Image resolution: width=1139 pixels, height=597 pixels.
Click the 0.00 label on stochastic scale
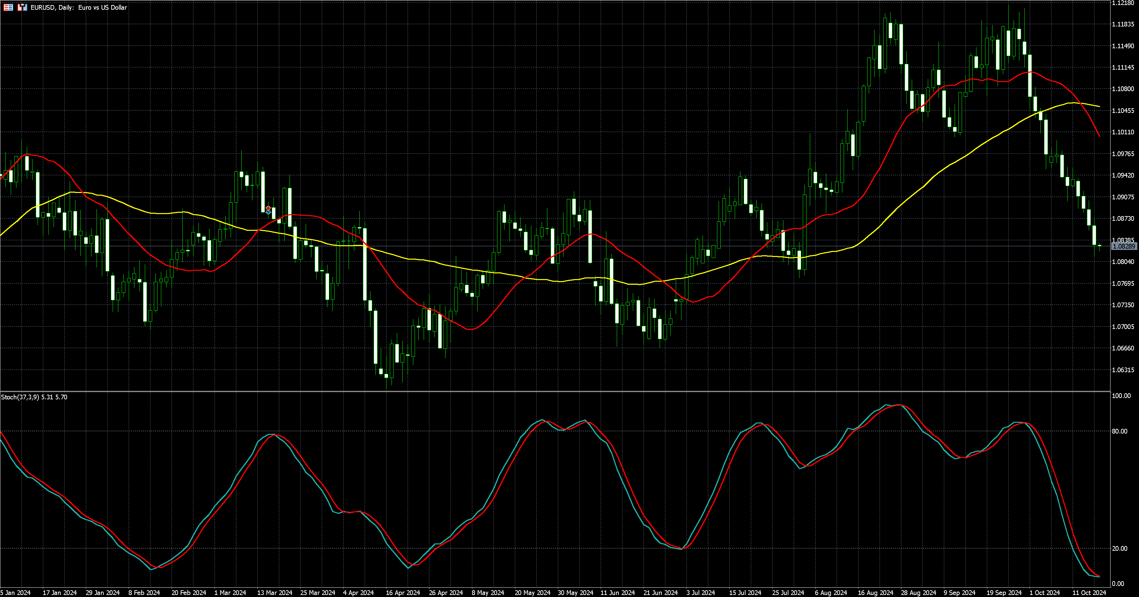coord(1117,584)
